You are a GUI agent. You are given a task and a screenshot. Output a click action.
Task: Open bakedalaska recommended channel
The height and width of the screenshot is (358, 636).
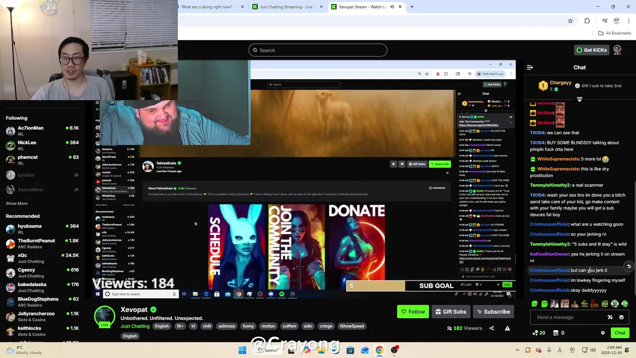[42, 287]
